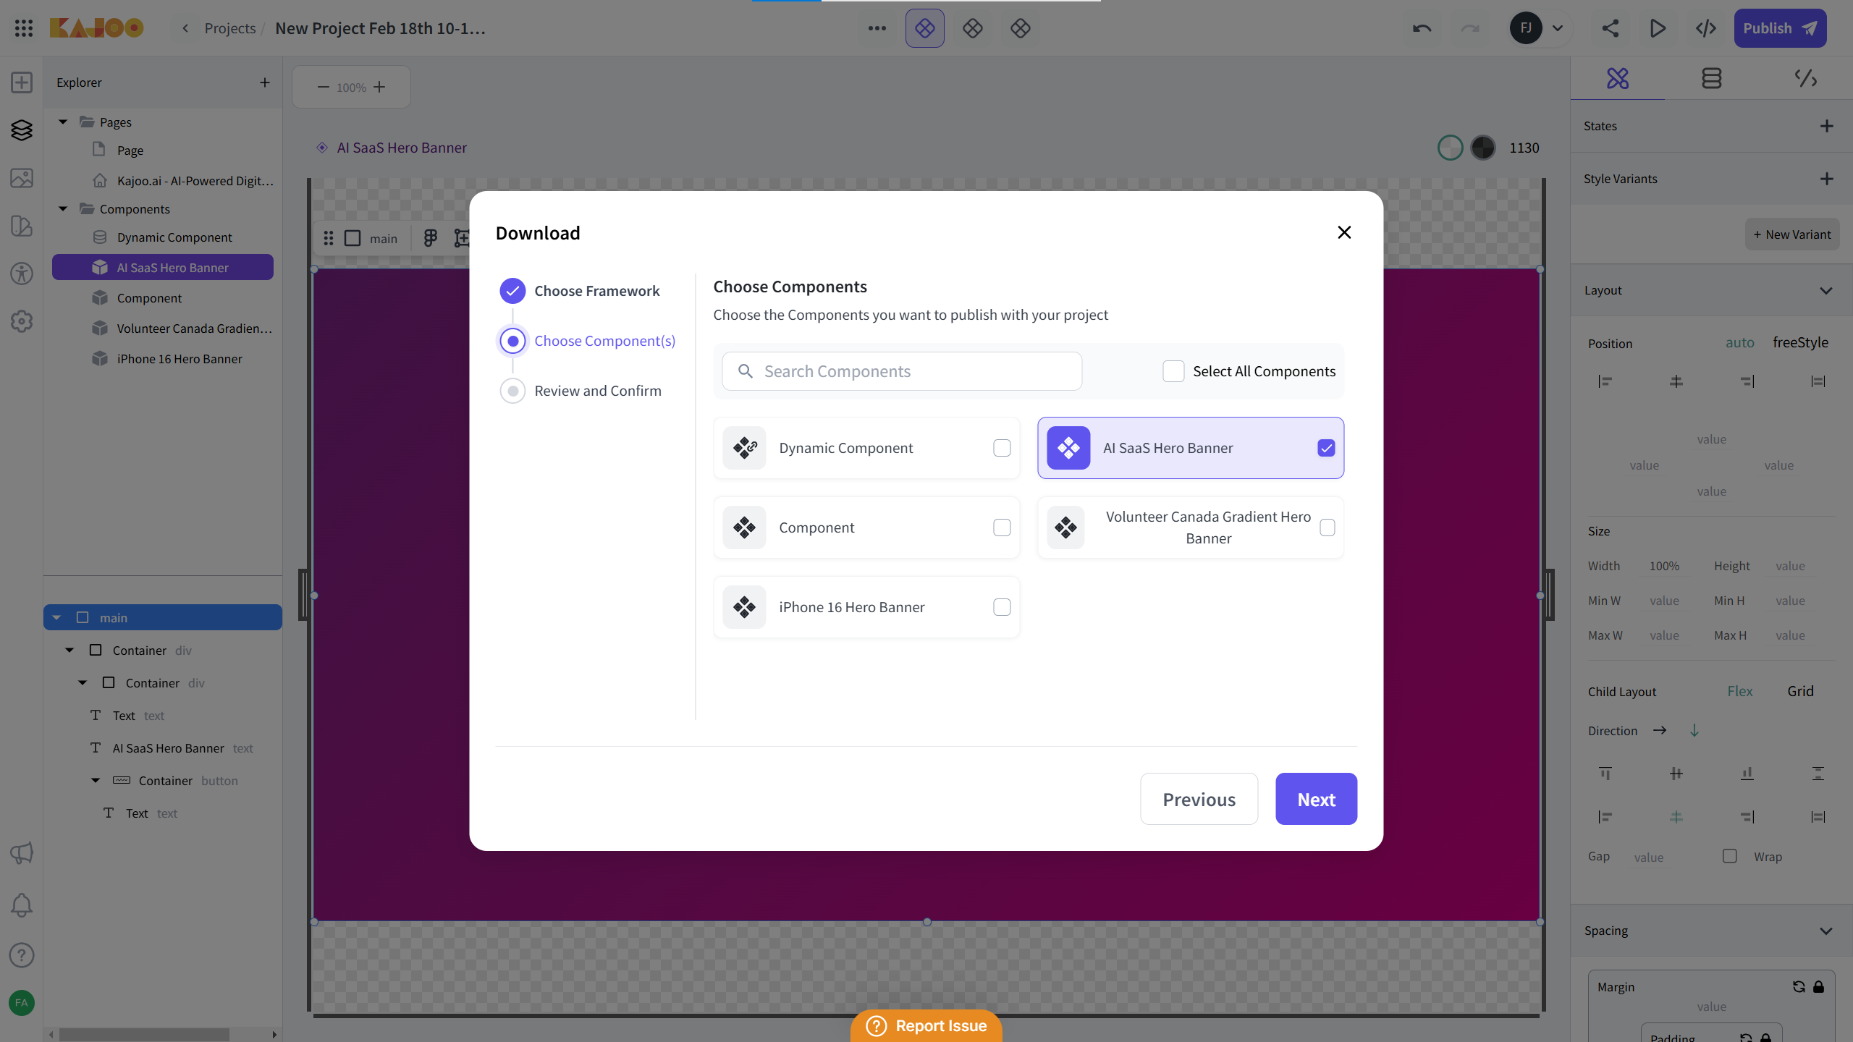Open the code view icon
Image resolution: width=1853 pixels, height=1042 pixels.
click(x=1705, y=28)
